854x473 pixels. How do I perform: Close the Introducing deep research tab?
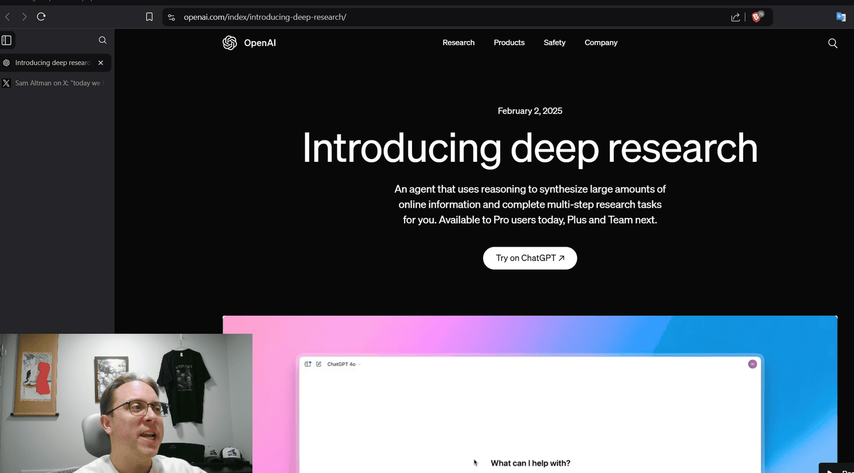pyautogui.click(x=101, y=62)
